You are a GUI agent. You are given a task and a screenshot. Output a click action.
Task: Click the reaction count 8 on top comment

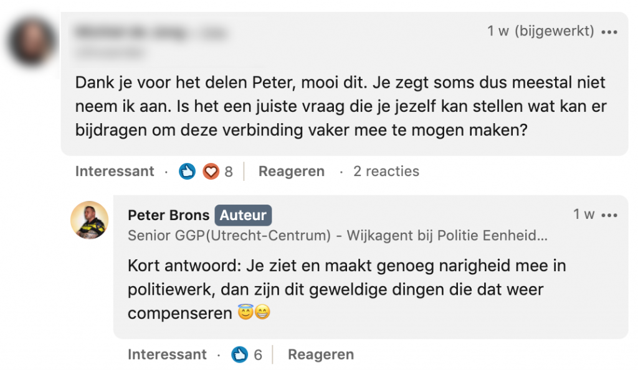tap(229, 172)
